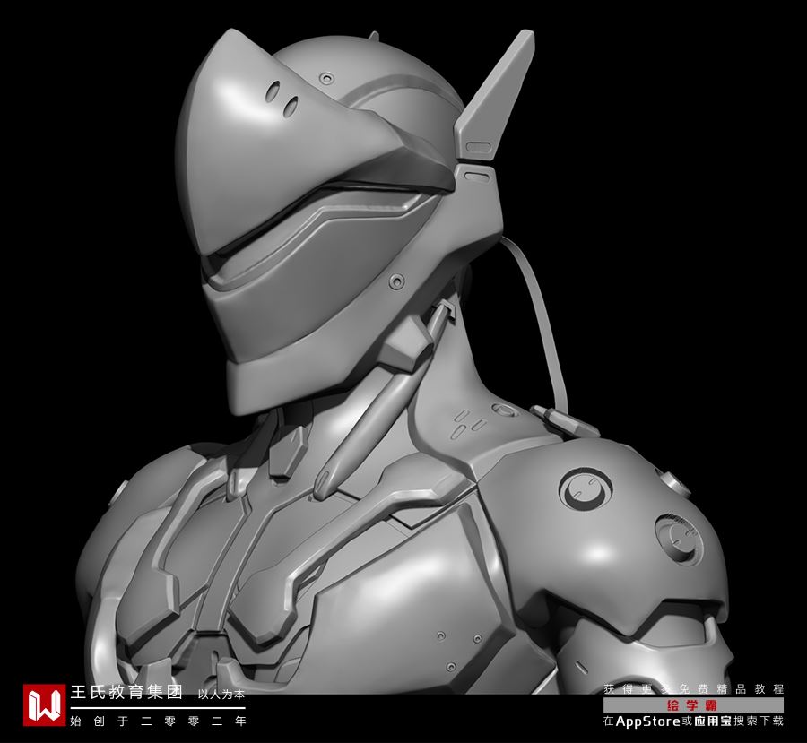Click the red W logo of 王氏教育集团
Screen dimensions: 807x743
coord(44,704)
